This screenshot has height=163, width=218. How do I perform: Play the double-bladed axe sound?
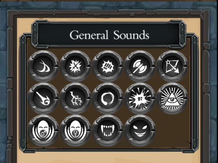pyautogui.click(x=140, y=66)
